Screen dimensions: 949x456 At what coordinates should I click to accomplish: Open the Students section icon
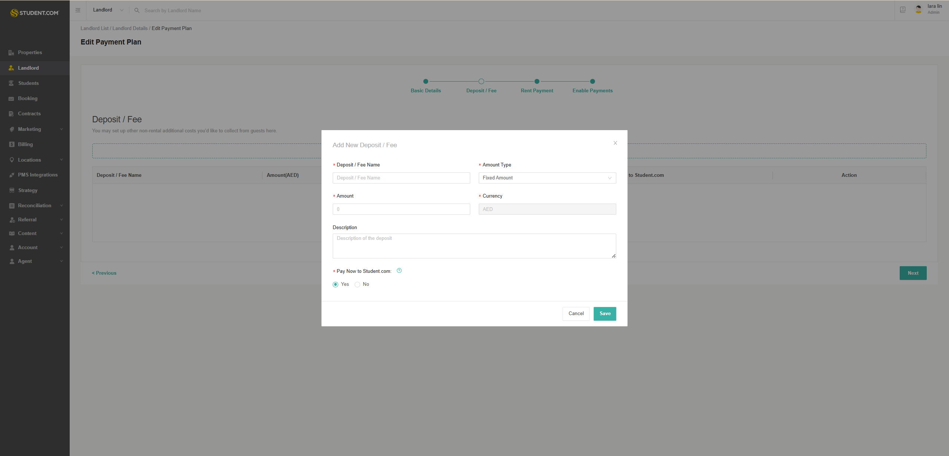coord(11,83)
